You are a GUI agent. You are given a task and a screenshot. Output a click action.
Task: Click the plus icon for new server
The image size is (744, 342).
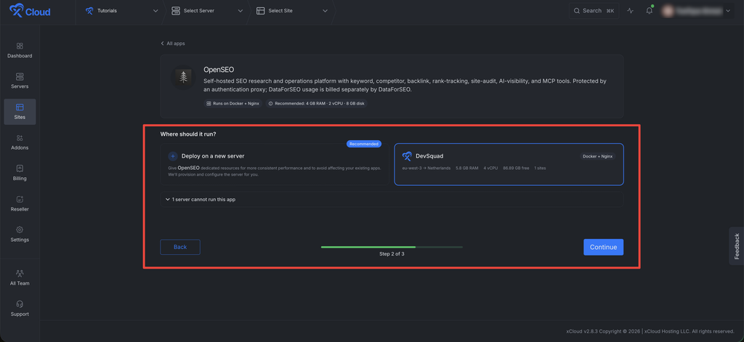coord(173,156)
